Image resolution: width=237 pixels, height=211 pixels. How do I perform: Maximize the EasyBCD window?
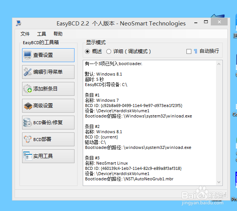[x=206, y=22]
